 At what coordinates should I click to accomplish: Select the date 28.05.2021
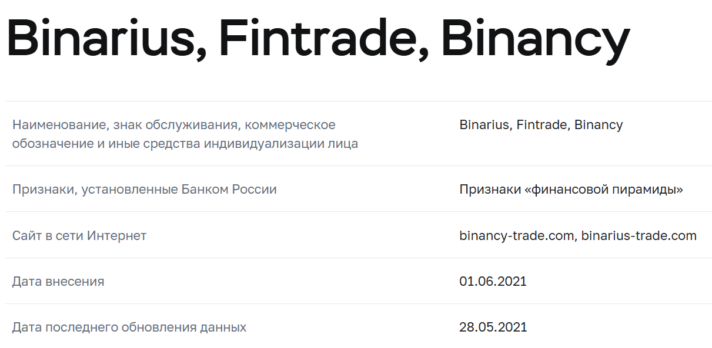493,327
